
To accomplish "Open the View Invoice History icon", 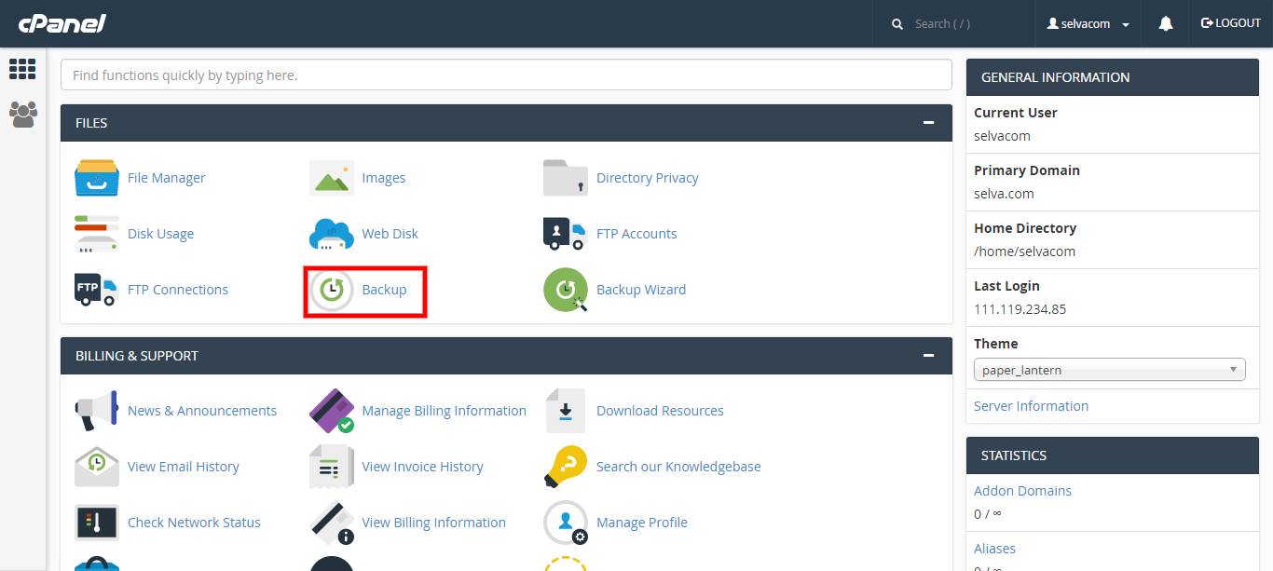I will click(332, 467).
